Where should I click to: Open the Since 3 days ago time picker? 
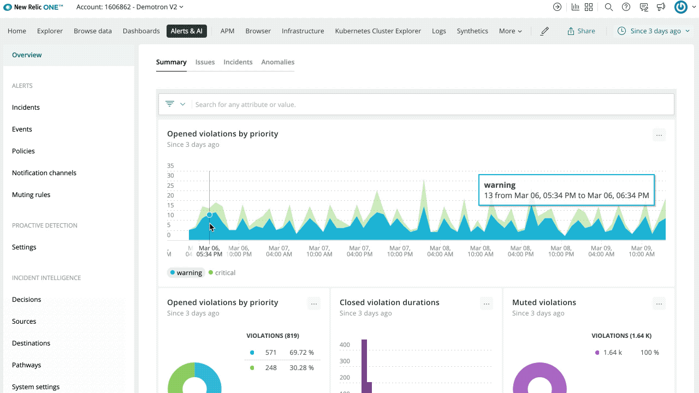(x=653, y=31)
